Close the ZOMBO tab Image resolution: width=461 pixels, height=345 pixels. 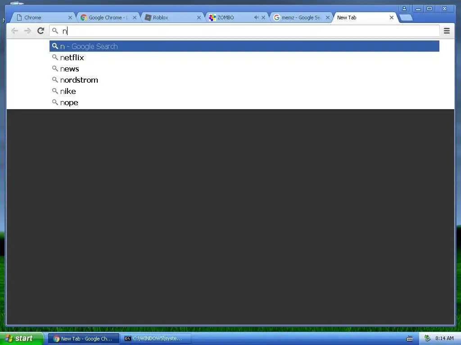point(263,18)
